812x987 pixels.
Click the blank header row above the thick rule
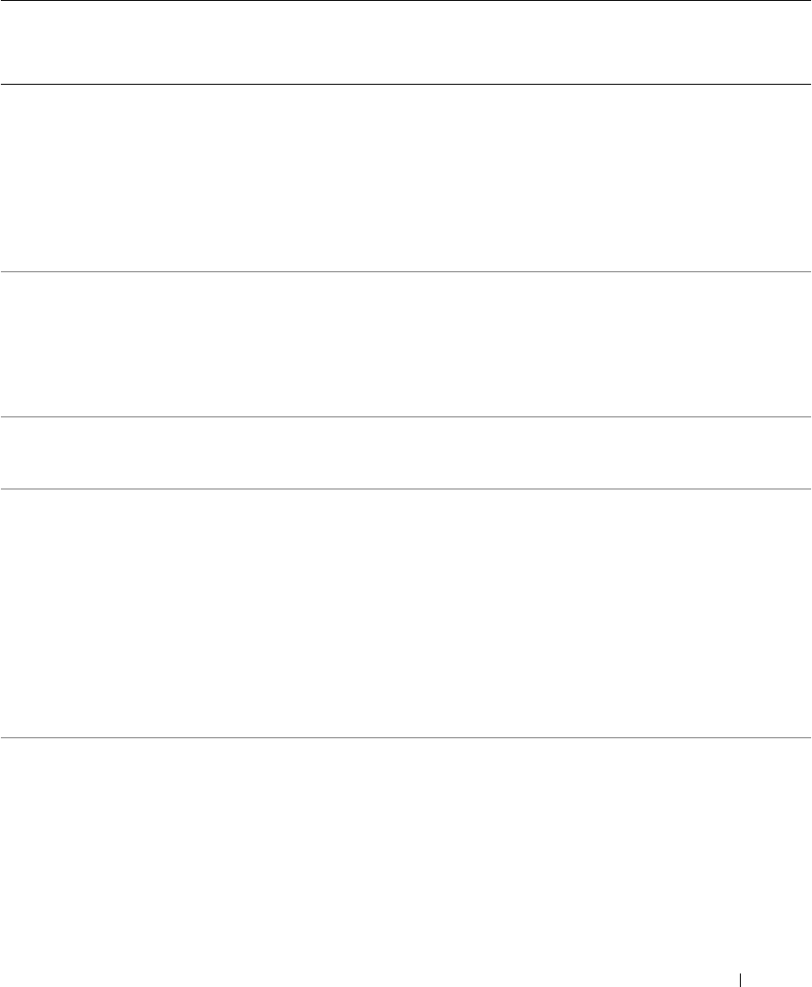406,43
